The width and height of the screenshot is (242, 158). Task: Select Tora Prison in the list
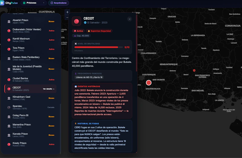pyautogui.click(x=31, y=49)
